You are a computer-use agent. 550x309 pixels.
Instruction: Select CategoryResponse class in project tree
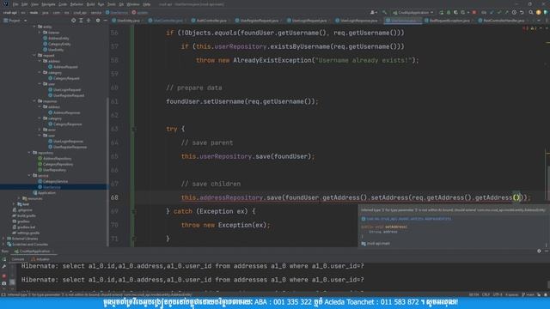pyautogui.click(x=65, y=124)
